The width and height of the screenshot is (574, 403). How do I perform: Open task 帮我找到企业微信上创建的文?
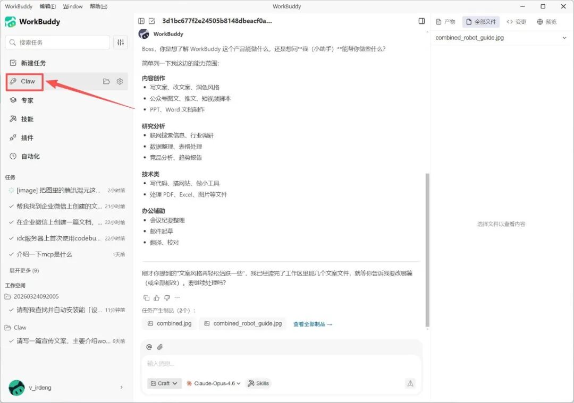click(66, 206)
